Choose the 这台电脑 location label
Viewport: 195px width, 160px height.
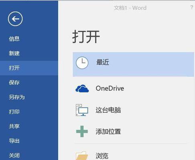[108, 110]
